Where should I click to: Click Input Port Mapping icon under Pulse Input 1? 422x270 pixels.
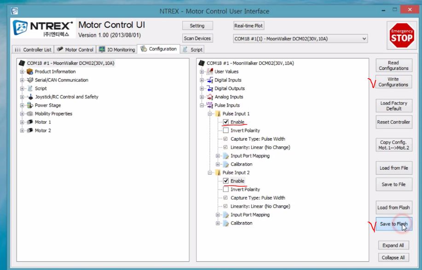(226, 156)
